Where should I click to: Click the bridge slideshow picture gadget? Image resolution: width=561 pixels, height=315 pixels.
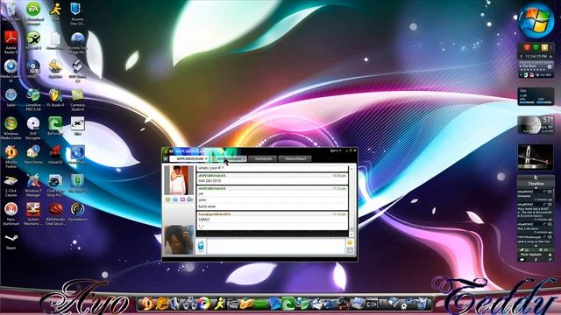(x=536, y=157)
